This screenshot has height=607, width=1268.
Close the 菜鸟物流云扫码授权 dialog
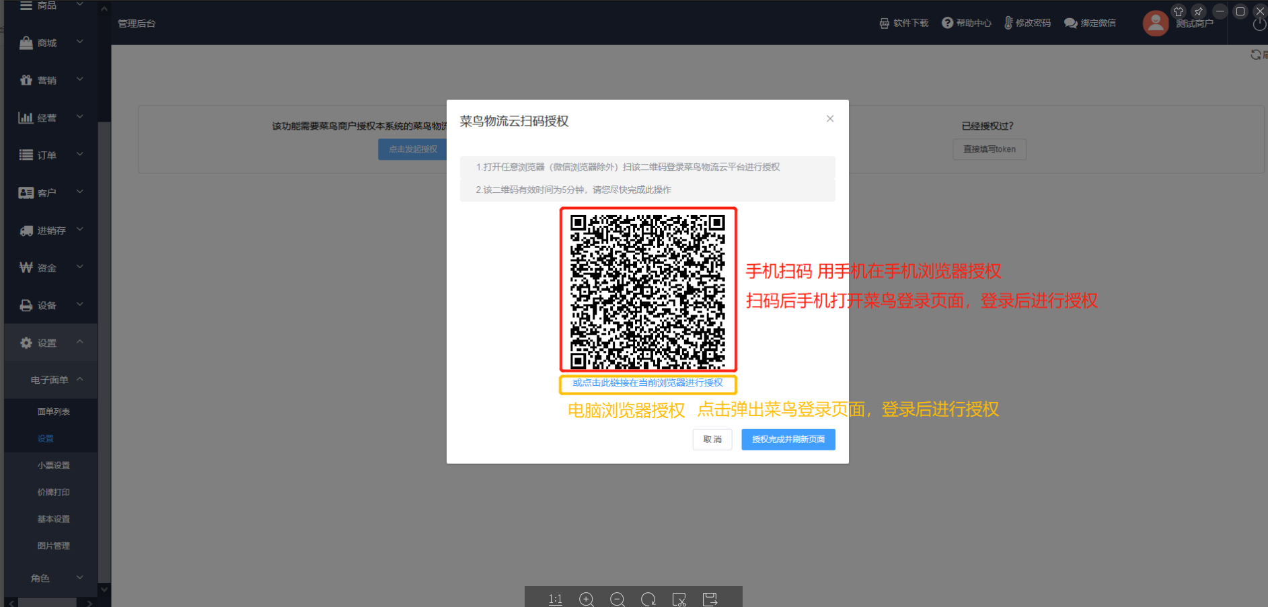tap(830, 119)
